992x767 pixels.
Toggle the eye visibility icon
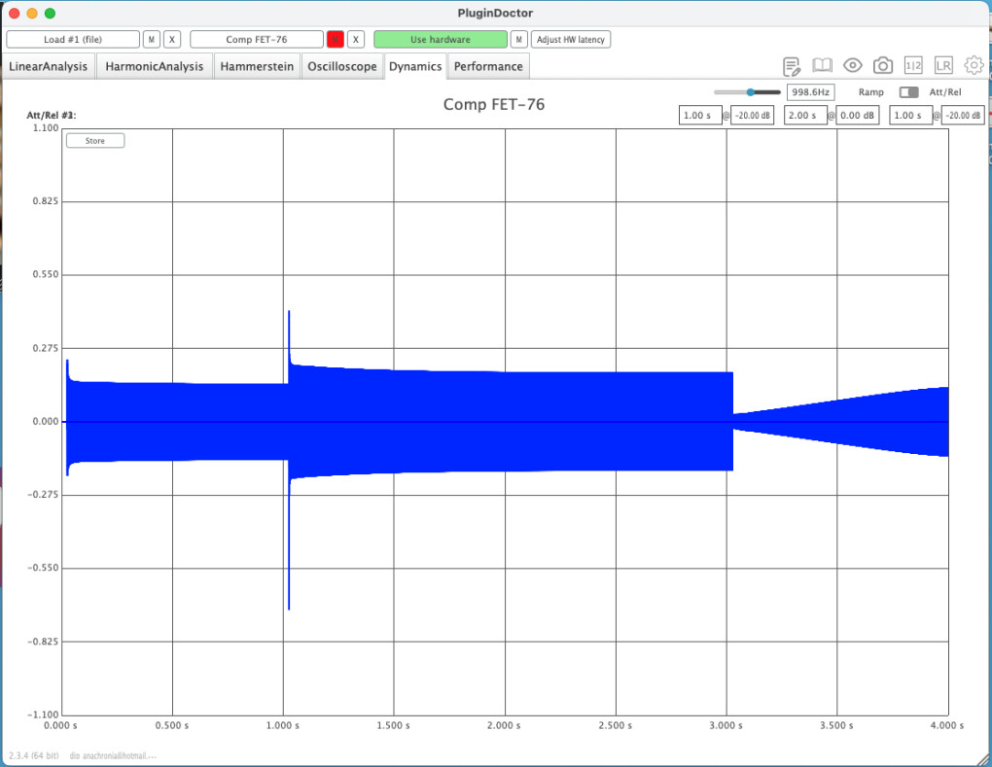click(852, 65)
